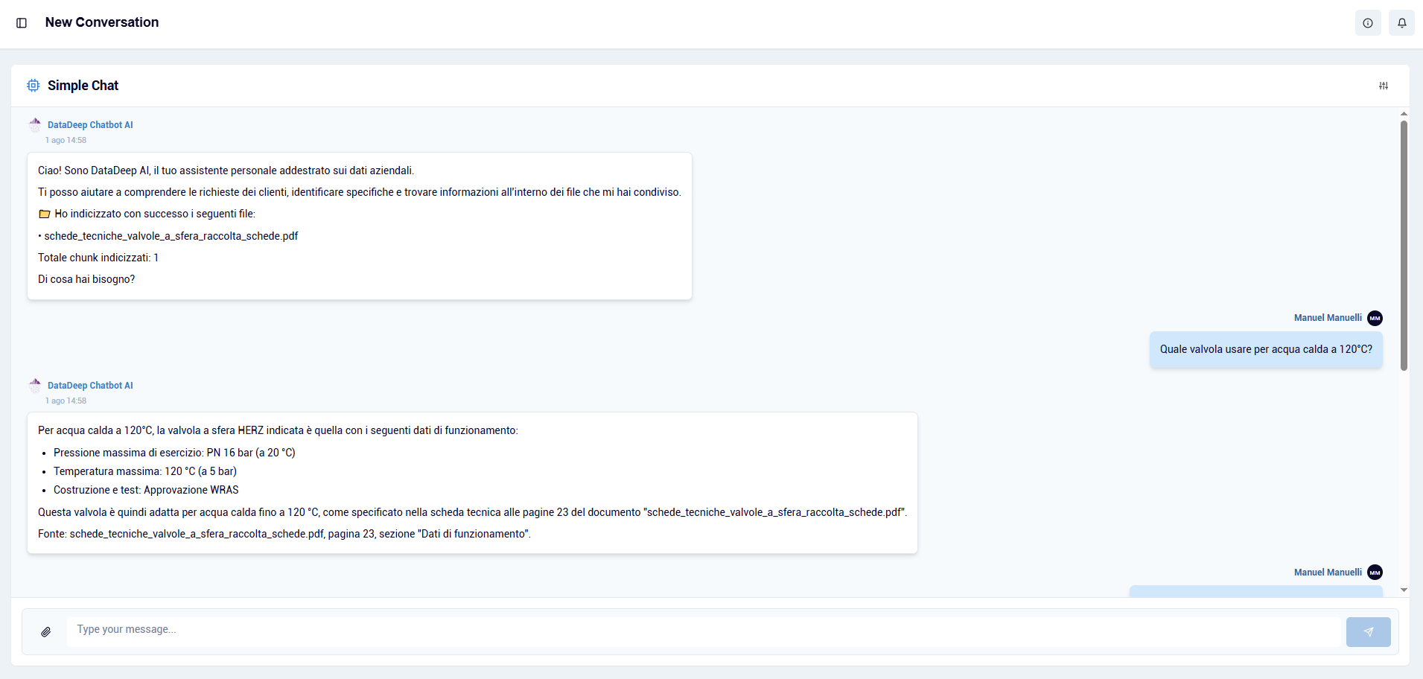
Task: Click 'DataDeep Chatbot AI' name on welcome message
Action: [x=90, y=125]
